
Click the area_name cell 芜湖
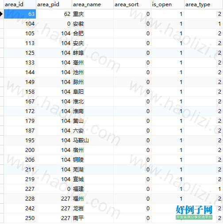click(x=92, y=170)
